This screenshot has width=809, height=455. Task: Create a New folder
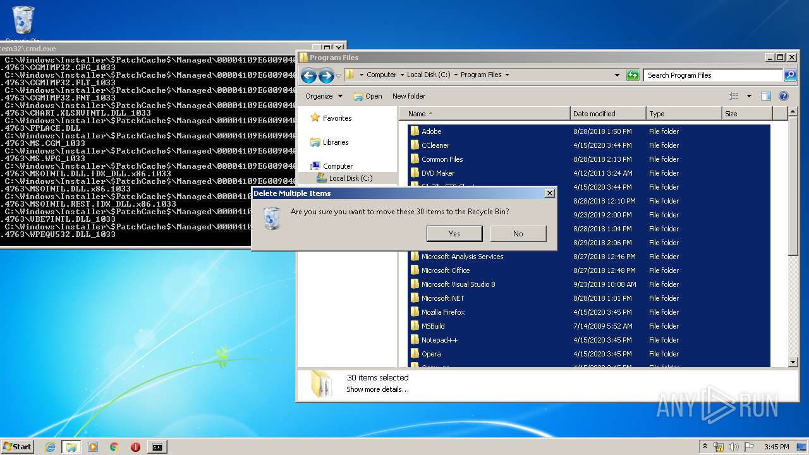pos(409,96)
